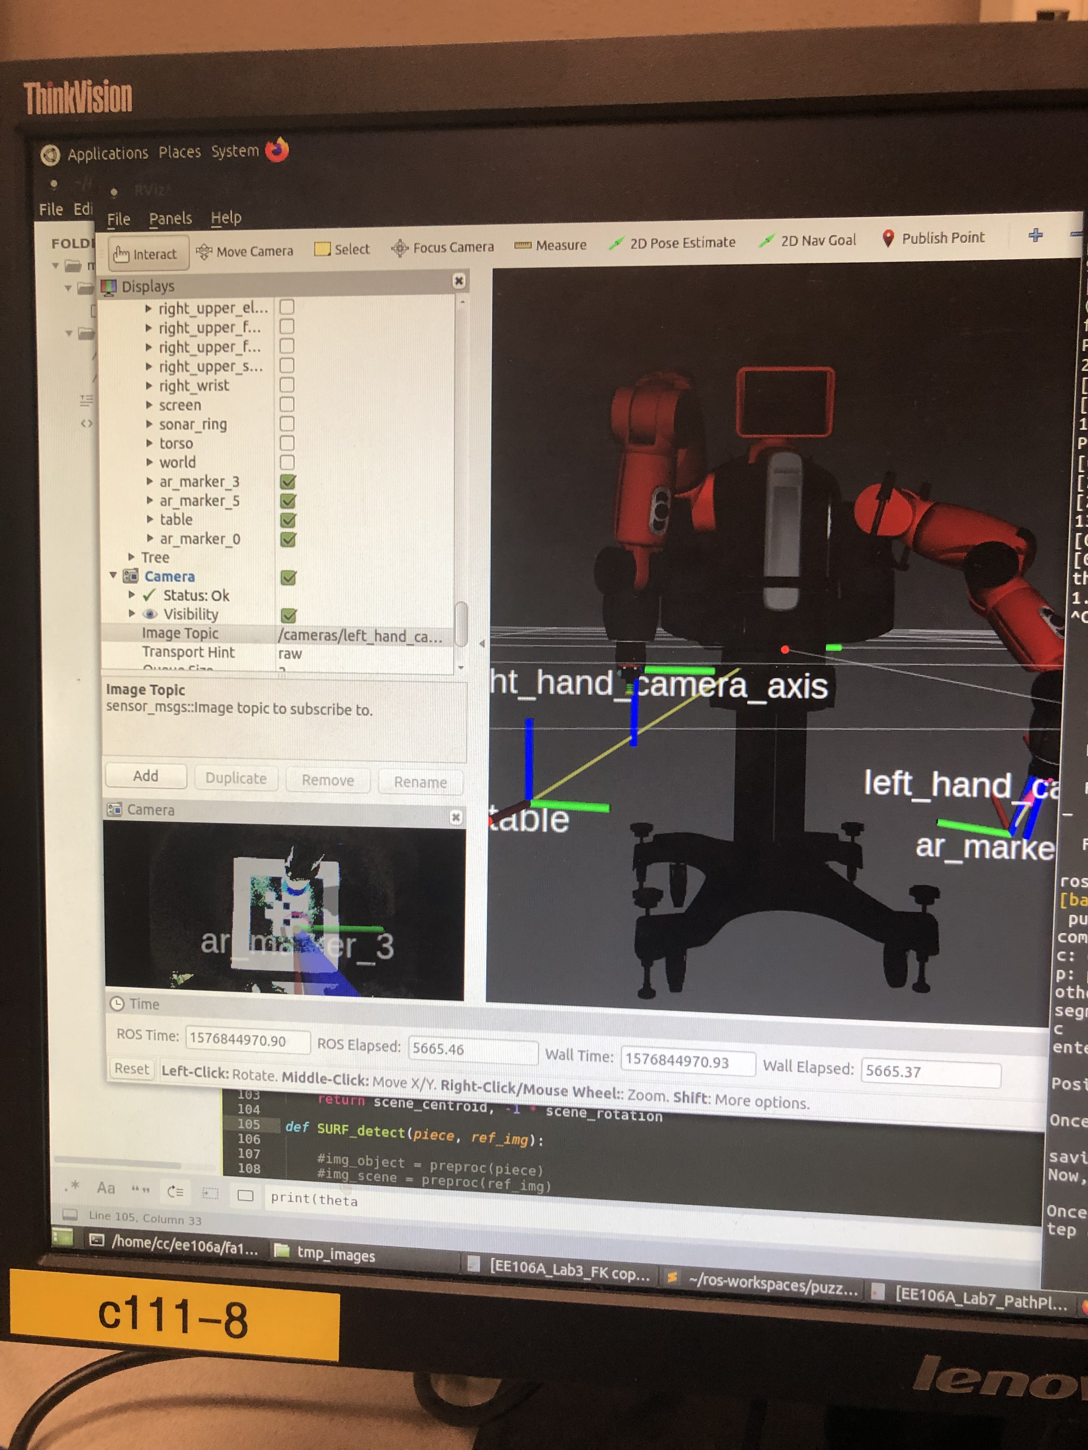Open the Help menu

coord(226,217)
